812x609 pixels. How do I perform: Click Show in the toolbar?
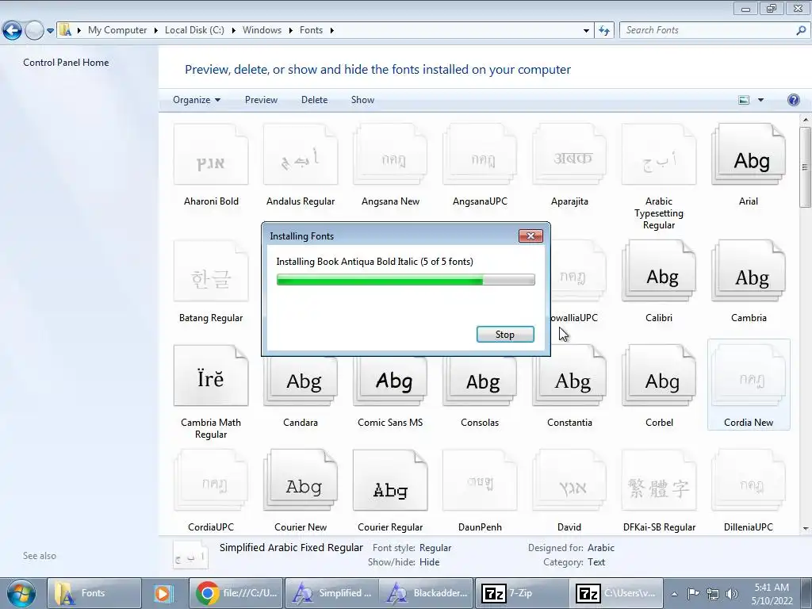point(362,100)
